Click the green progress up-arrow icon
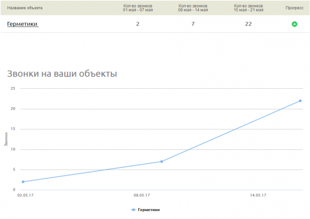 (294, 24)
